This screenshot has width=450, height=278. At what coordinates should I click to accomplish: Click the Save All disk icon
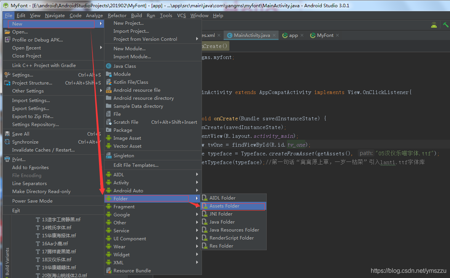point(7,134)
